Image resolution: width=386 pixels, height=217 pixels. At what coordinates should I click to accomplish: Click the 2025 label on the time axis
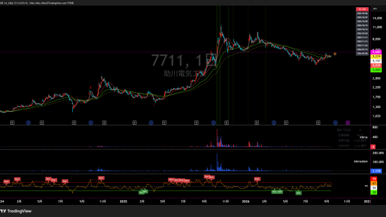pyautogui.click(x=123, y=201)
